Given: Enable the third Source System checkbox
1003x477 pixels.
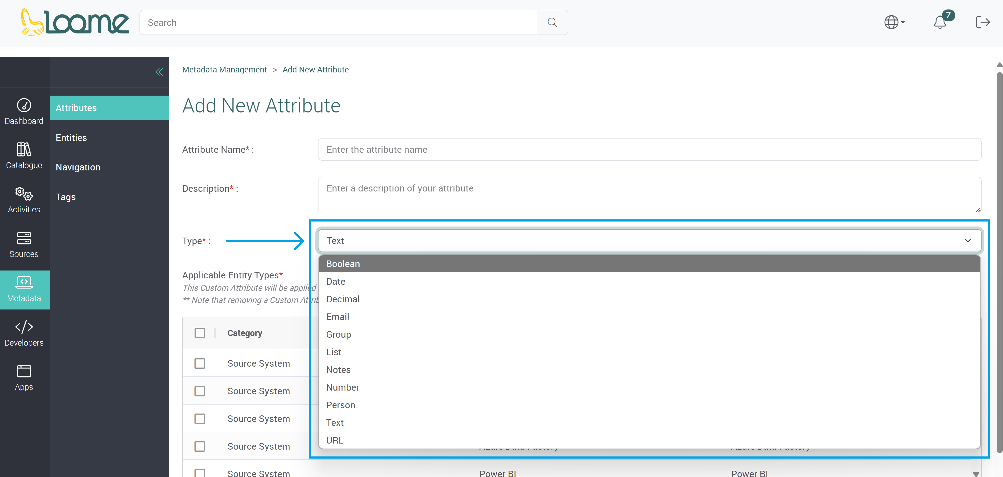Looking at the screenshot, I should coord(200,418).
